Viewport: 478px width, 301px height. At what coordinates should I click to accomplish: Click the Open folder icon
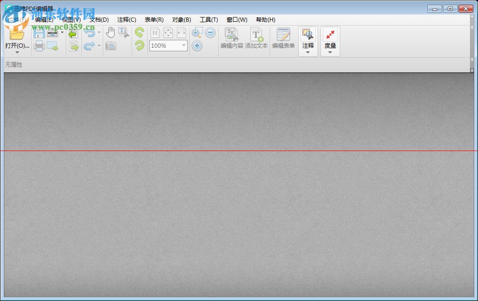17,34
